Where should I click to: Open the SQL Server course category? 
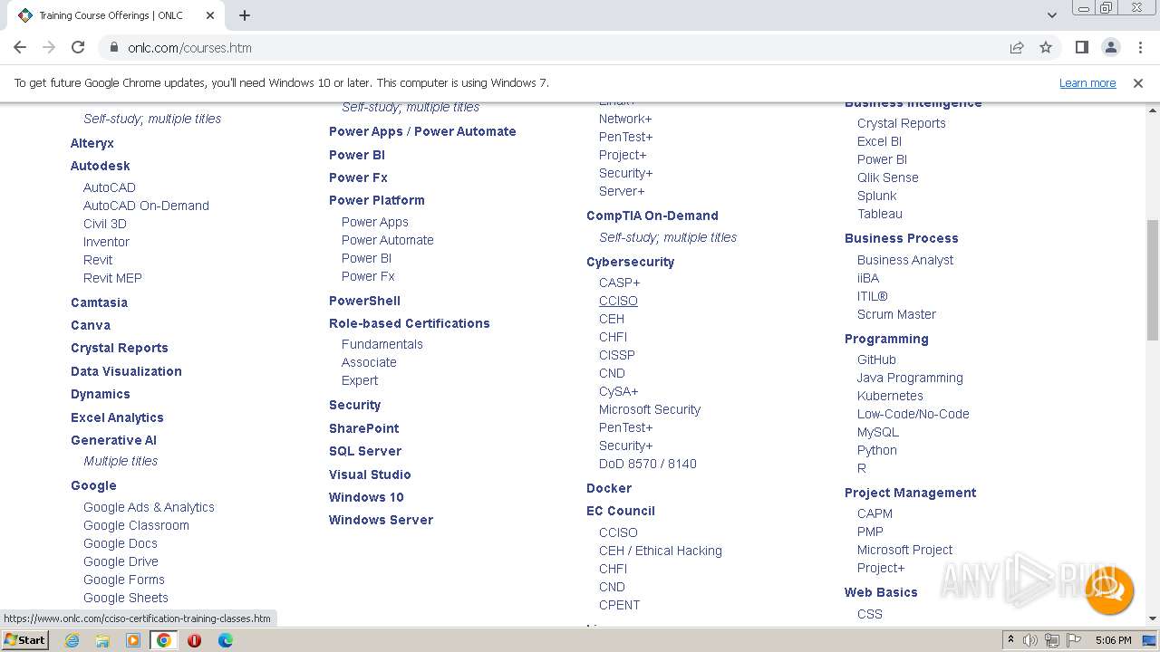365,451
